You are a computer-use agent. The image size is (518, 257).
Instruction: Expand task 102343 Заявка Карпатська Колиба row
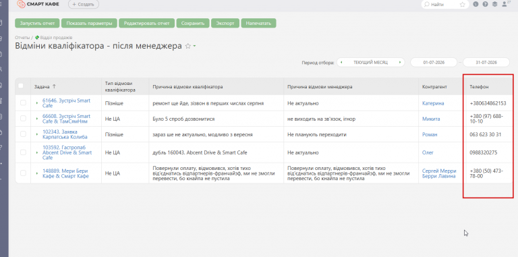(37, 134)
